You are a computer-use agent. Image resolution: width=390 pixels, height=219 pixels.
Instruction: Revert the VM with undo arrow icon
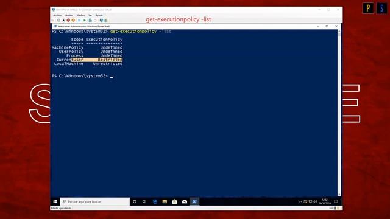coord(95,20)
